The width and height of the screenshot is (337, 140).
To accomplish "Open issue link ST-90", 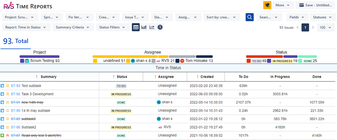I will tap(16, 111).
